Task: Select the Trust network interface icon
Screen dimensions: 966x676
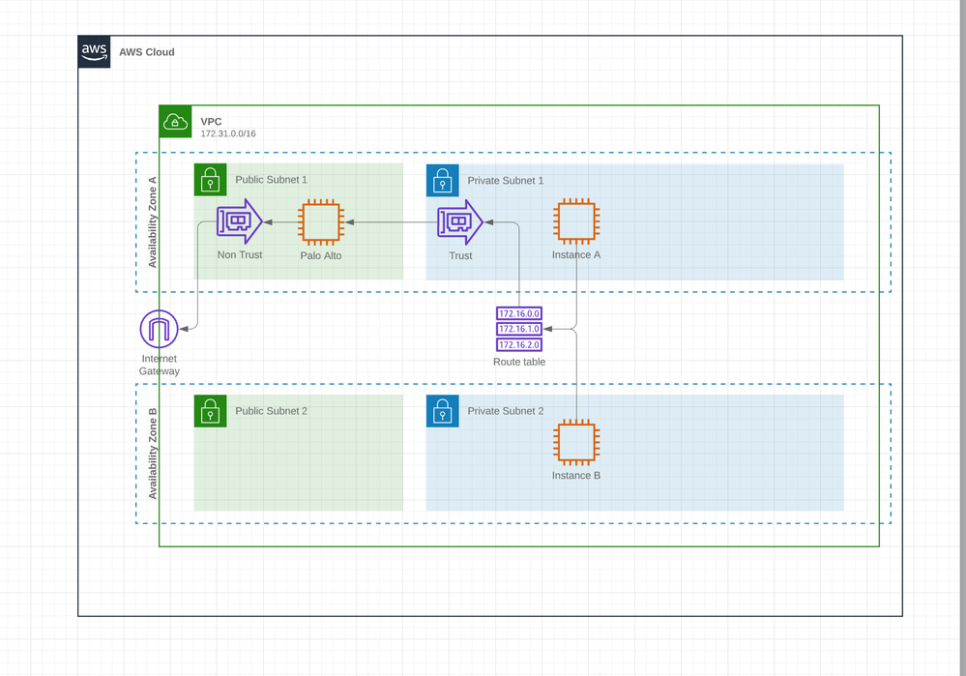Action: (x=460, y=222)
